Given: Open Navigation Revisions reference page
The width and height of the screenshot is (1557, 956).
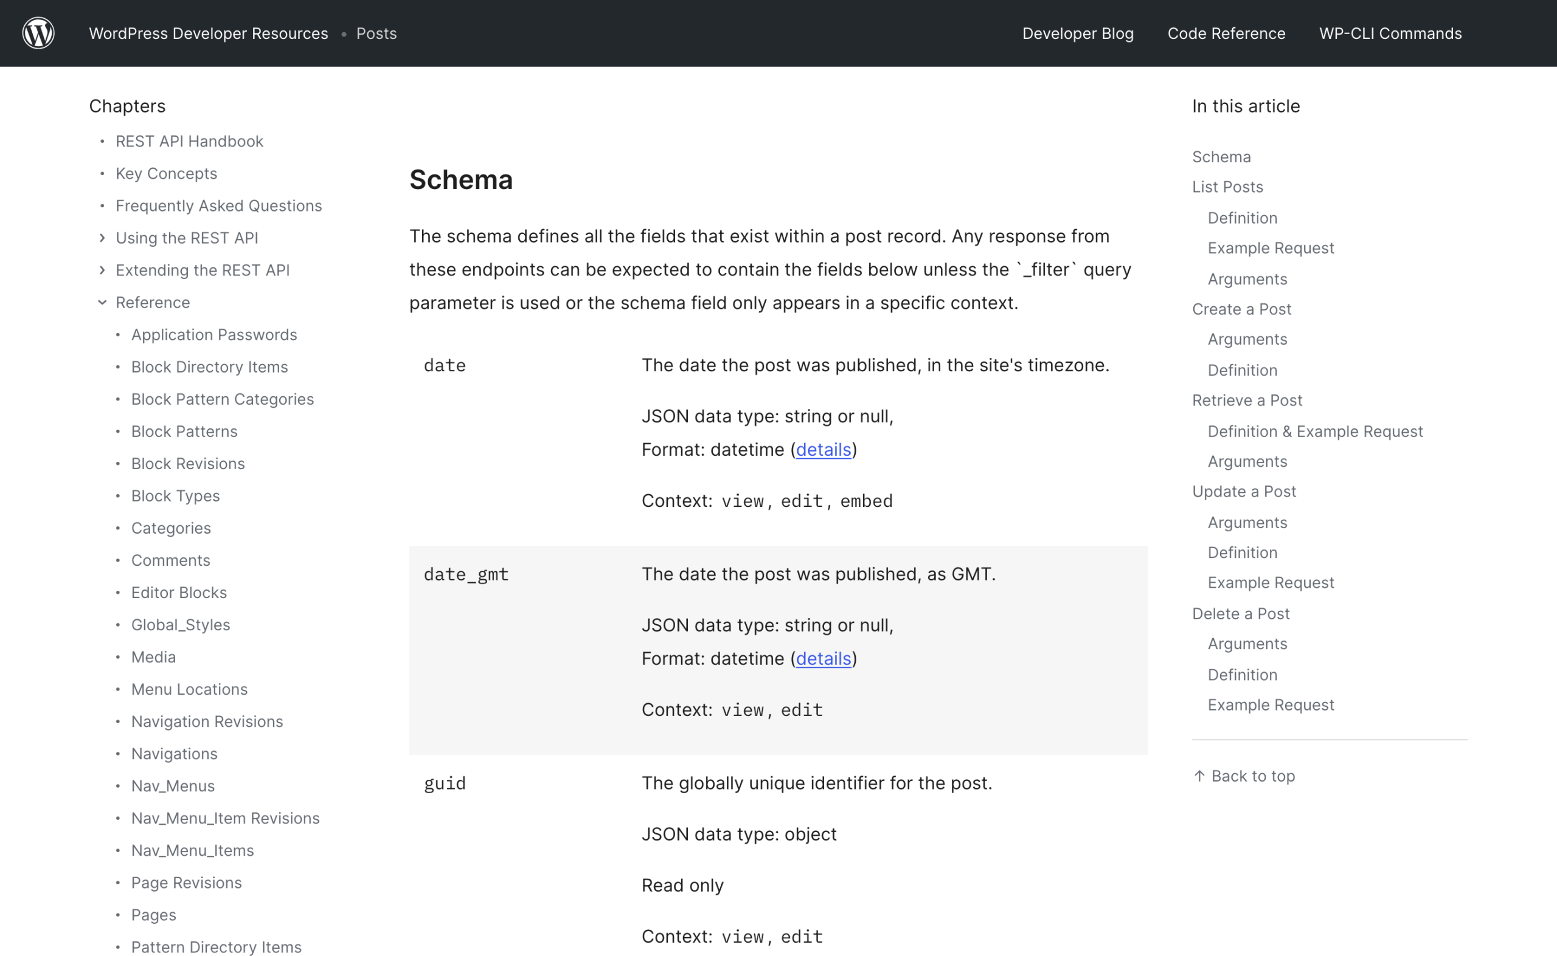Looking at the screenshot, I should (x=207, y=721).
